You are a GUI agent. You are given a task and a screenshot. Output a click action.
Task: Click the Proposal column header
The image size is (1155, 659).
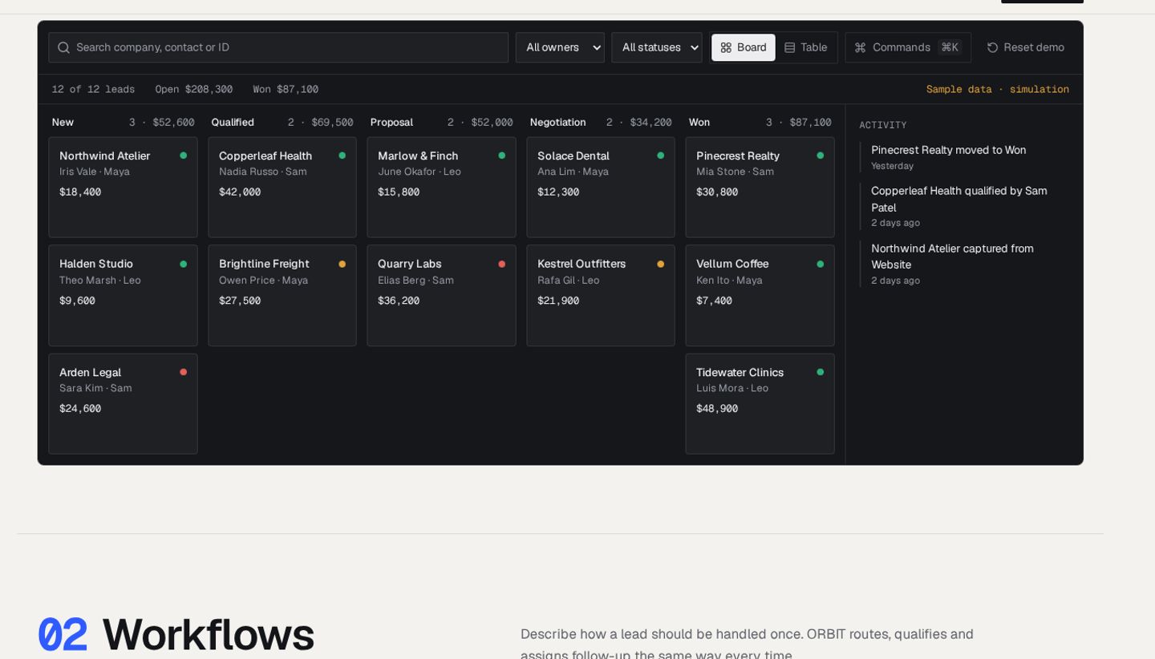coord(441,123)
